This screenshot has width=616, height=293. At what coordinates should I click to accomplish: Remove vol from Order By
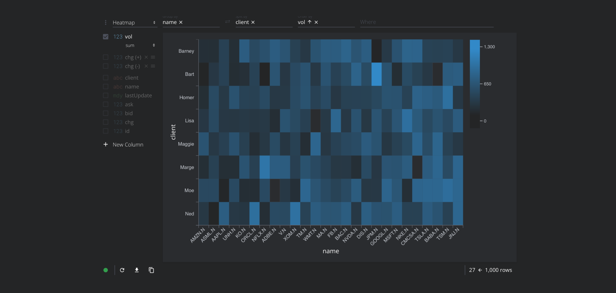[316, 22]
